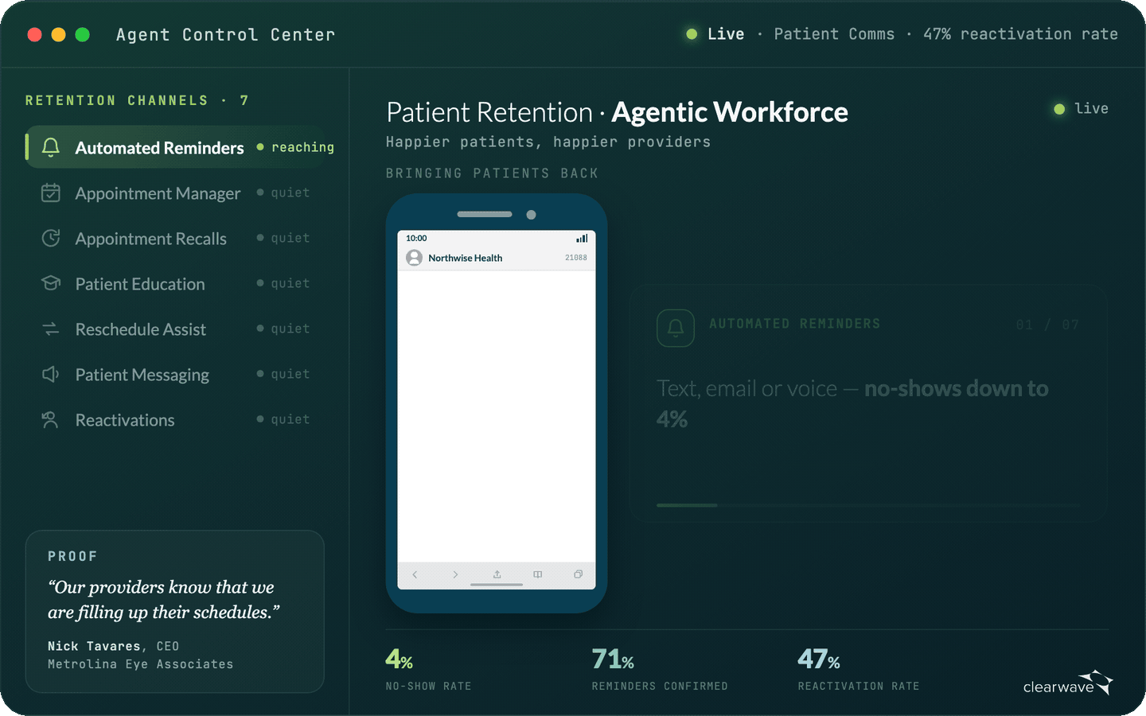Click the "REMINDERS CONFIRMED" stat label
This screenshot has width=1146, height=716.
pyautogui.click(x=660, y=686)
